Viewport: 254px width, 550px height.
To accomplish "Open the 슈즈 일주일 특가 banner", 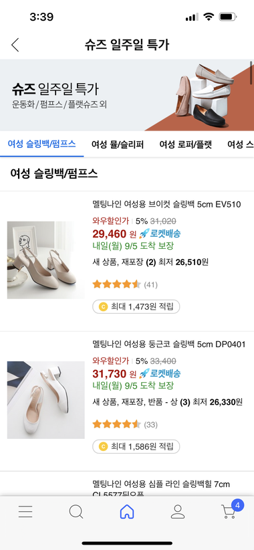I will click(x=127, y=95).
